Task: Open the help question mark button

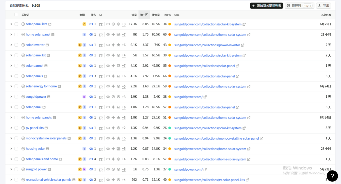Action: (332, 176)
